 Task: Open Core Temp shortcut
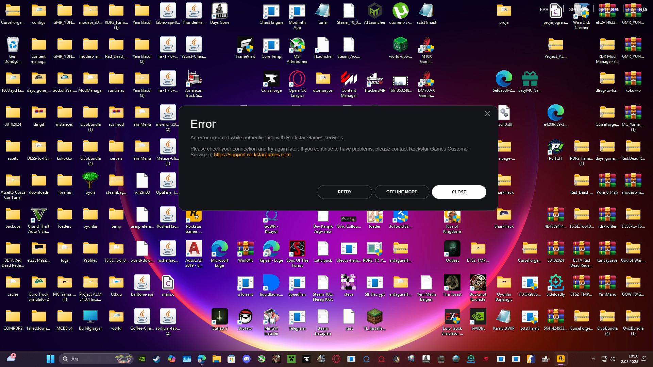tap(271, 48)
